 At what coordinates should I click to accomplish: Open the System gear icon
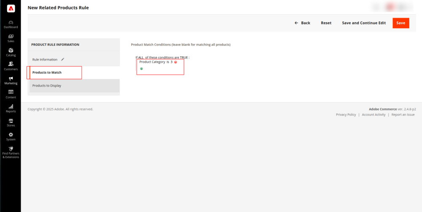click(x=11, y=136)
